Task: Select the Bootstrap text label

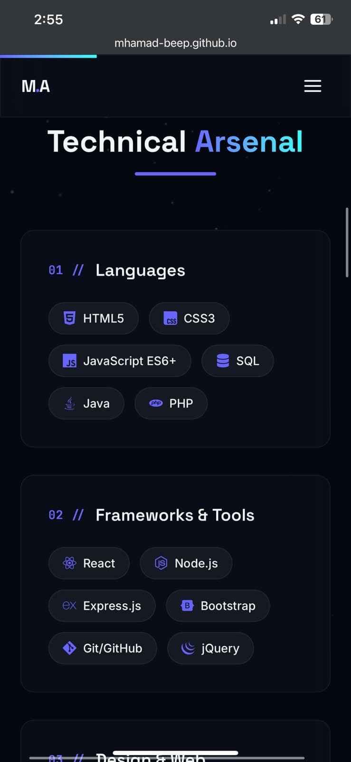Action: (228, 606)
